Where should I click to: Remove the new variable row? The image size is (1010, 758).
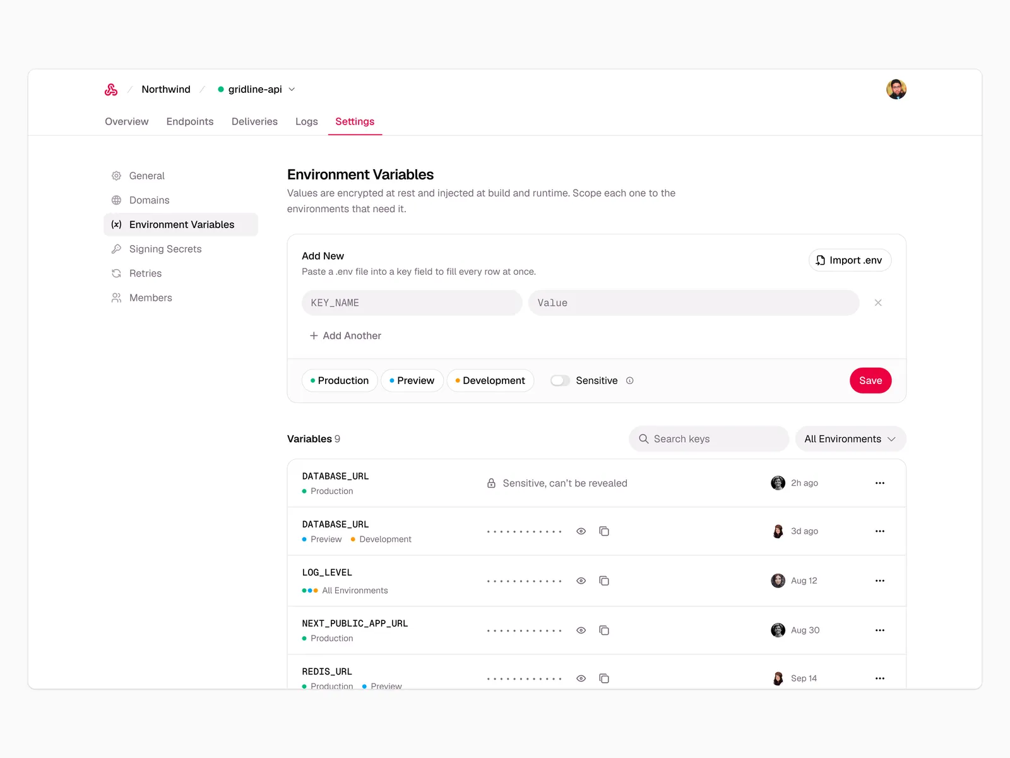pyautogui.click(x=878, y=303)
